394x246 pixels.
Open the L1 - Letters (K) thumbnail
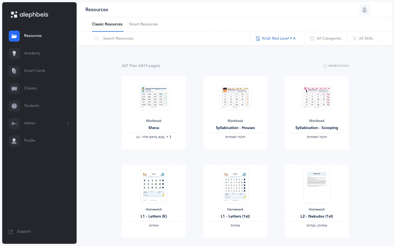154,186
